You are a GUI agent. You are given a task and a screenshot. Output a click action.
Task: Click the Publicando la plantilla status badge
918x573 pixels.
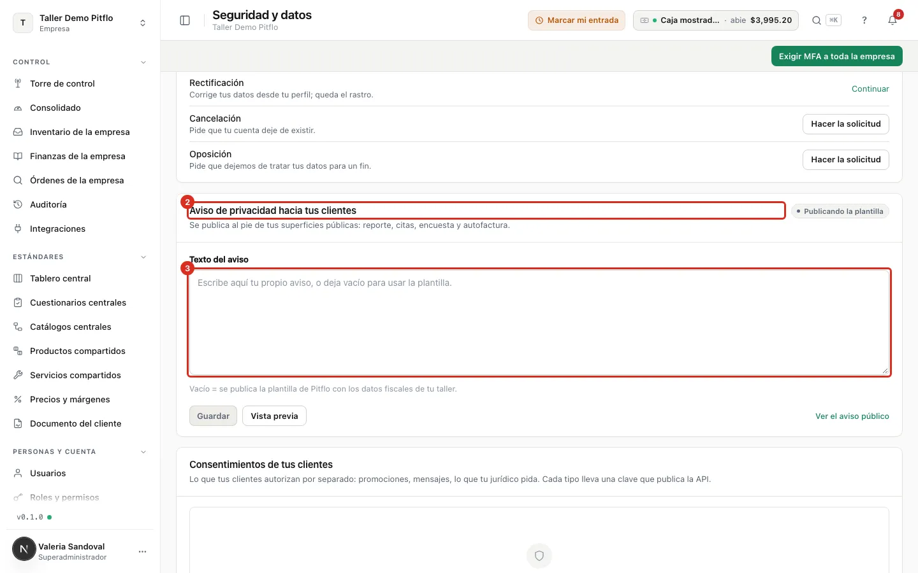pyautogui.click(x=840, y=211)
